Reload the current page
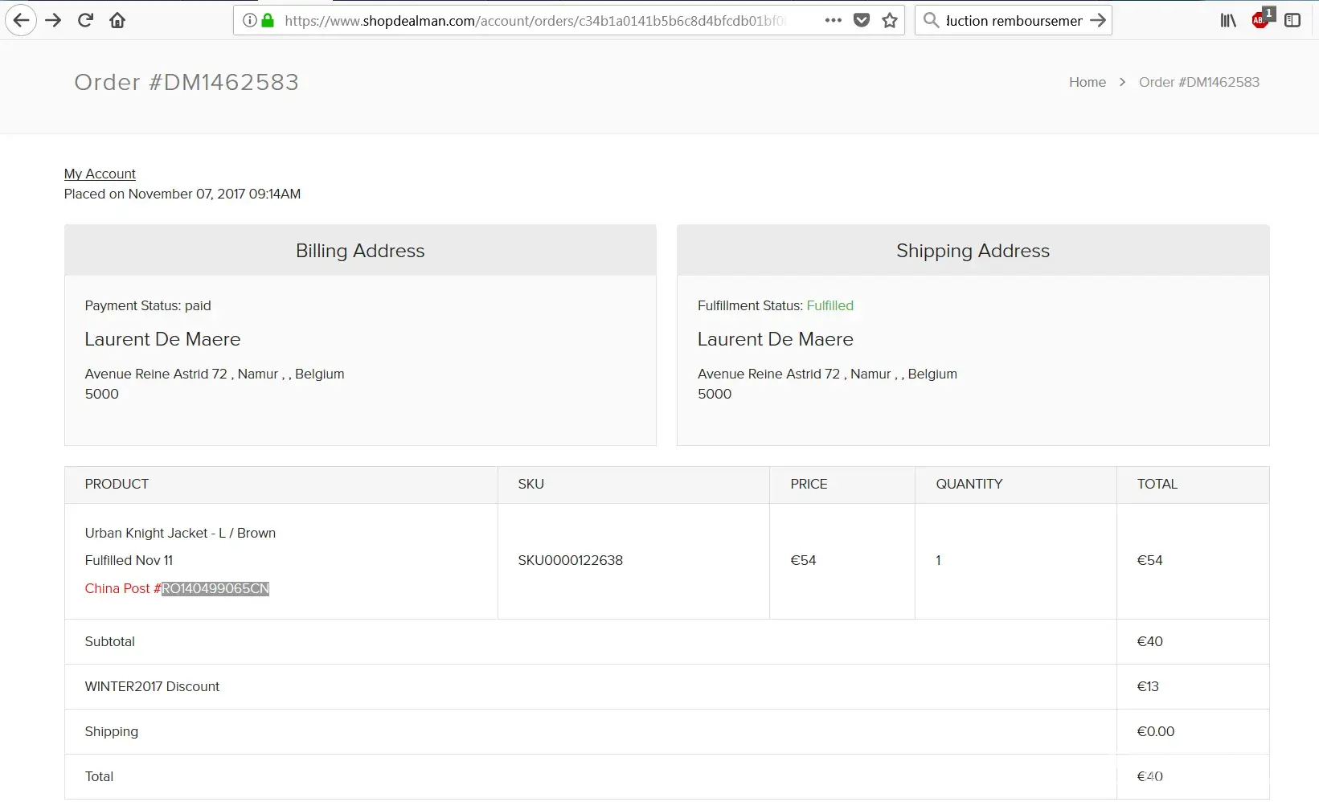Viewport: 1319px width, 802px height. [86, 20]
